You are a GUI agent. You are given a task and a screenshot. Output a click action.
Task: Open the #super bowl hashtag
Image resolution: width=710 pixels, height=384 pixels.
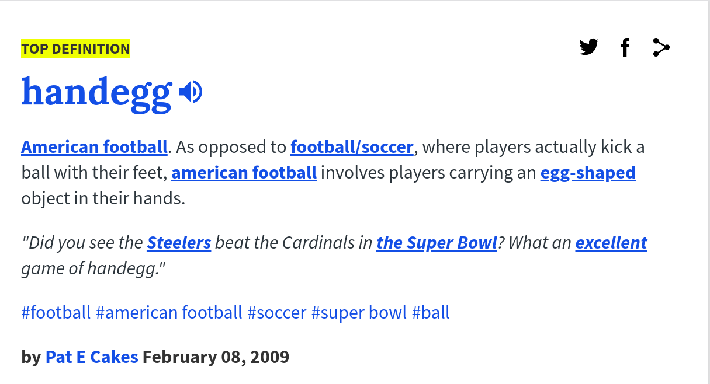coord(359,312)
